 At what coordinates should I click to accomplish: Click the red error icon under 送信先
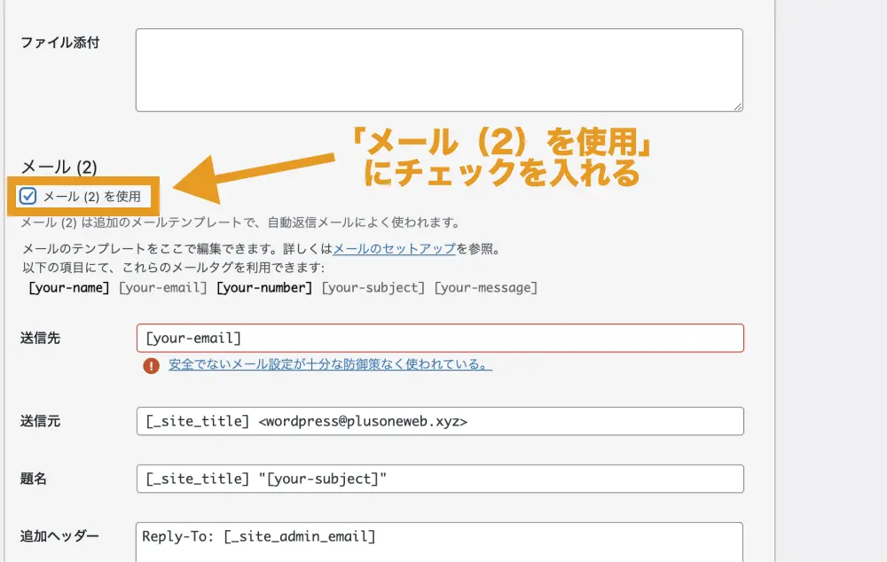pos(151,365)
